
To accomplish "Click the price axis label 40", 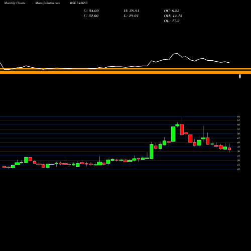I will click(238, 143).
